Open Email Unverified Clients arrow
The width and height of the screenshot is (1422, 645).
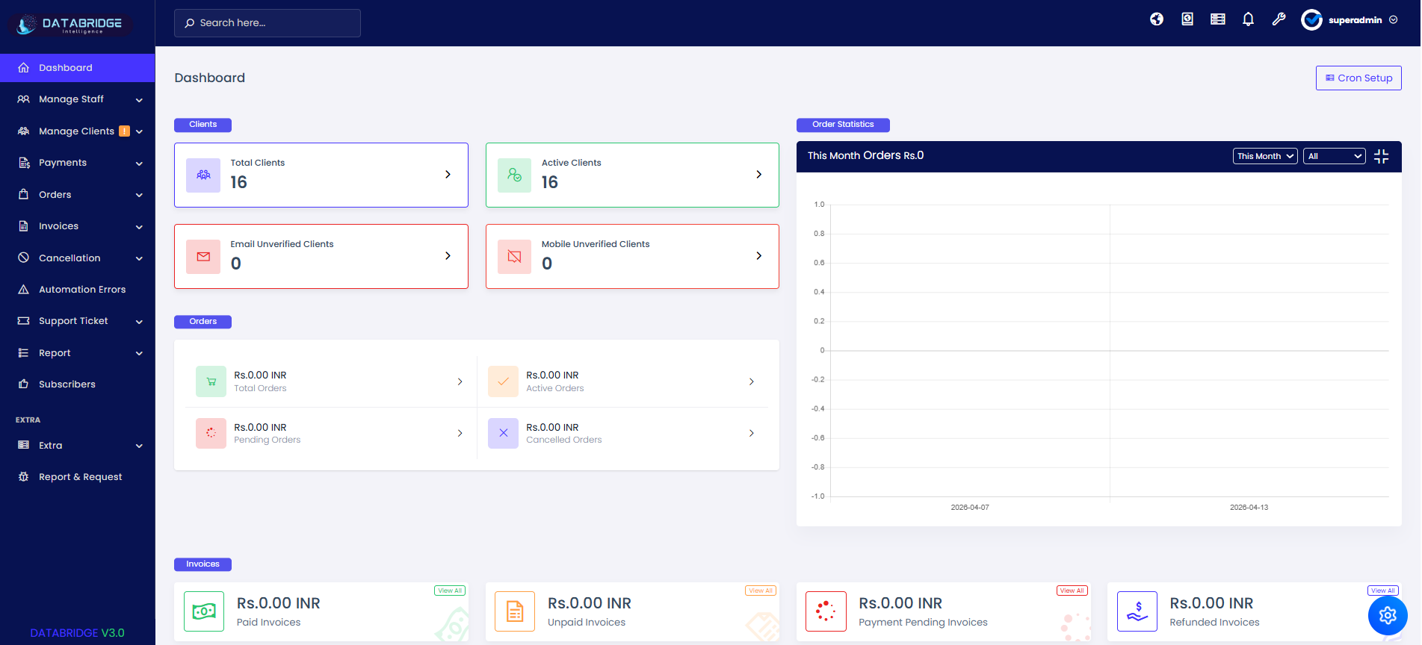point(448,256)
